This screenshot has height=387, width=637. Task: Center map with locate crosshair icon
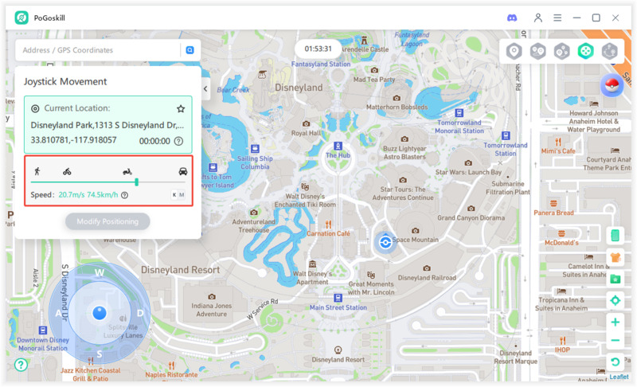[615, 300]
